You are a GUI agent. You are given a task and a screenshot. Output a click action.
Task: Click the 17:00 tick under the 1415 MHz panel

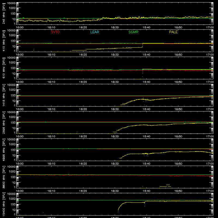tap(210, 109)
